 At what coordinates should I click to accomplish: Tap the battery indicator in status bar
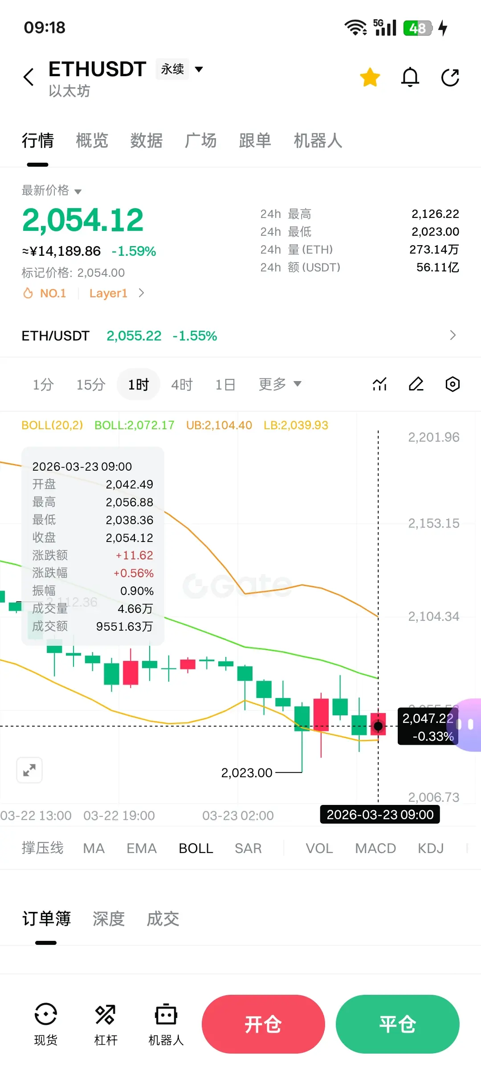(x=418, y=28)
